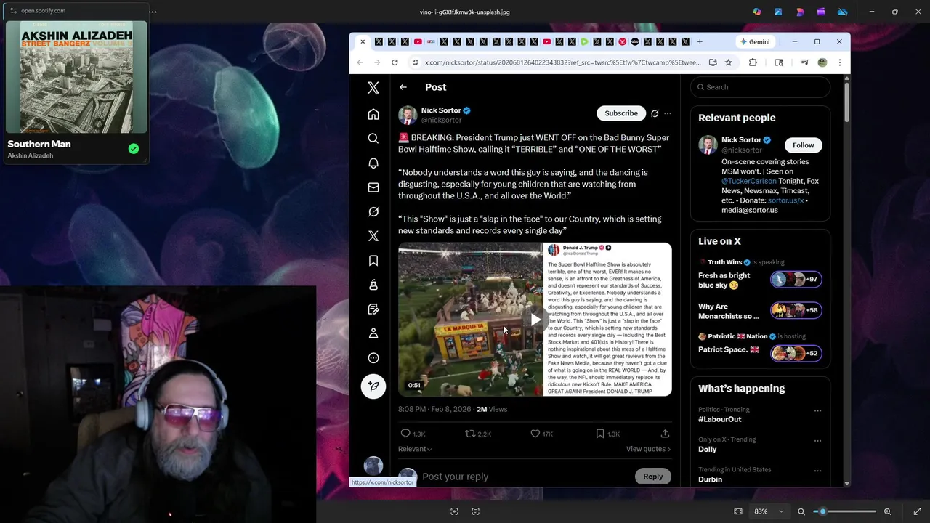Click the Subscribe button

point(621,113)
